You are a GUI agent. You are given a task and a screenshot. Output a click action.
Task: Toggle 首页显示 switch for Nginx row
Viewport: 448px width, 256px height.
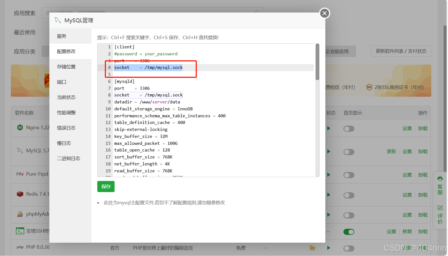(349, 129)
